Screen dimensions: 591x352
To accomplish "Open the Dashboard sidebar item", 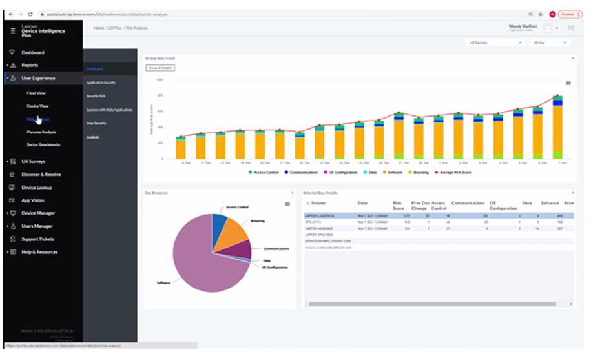I will (33, 52).
